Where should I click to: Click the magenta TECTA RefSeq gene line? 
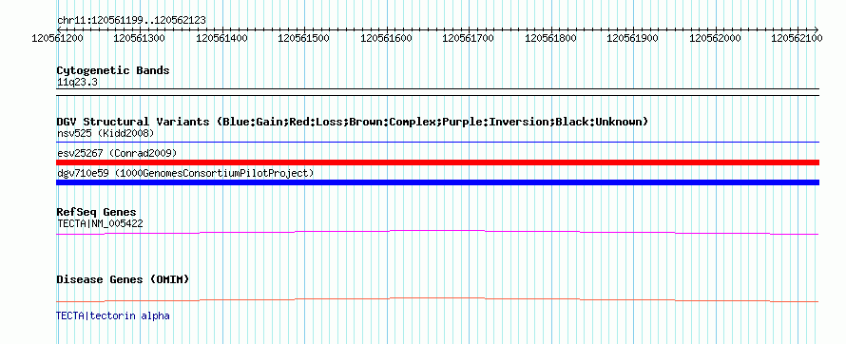pyautogui.click(x=437, y=233)
